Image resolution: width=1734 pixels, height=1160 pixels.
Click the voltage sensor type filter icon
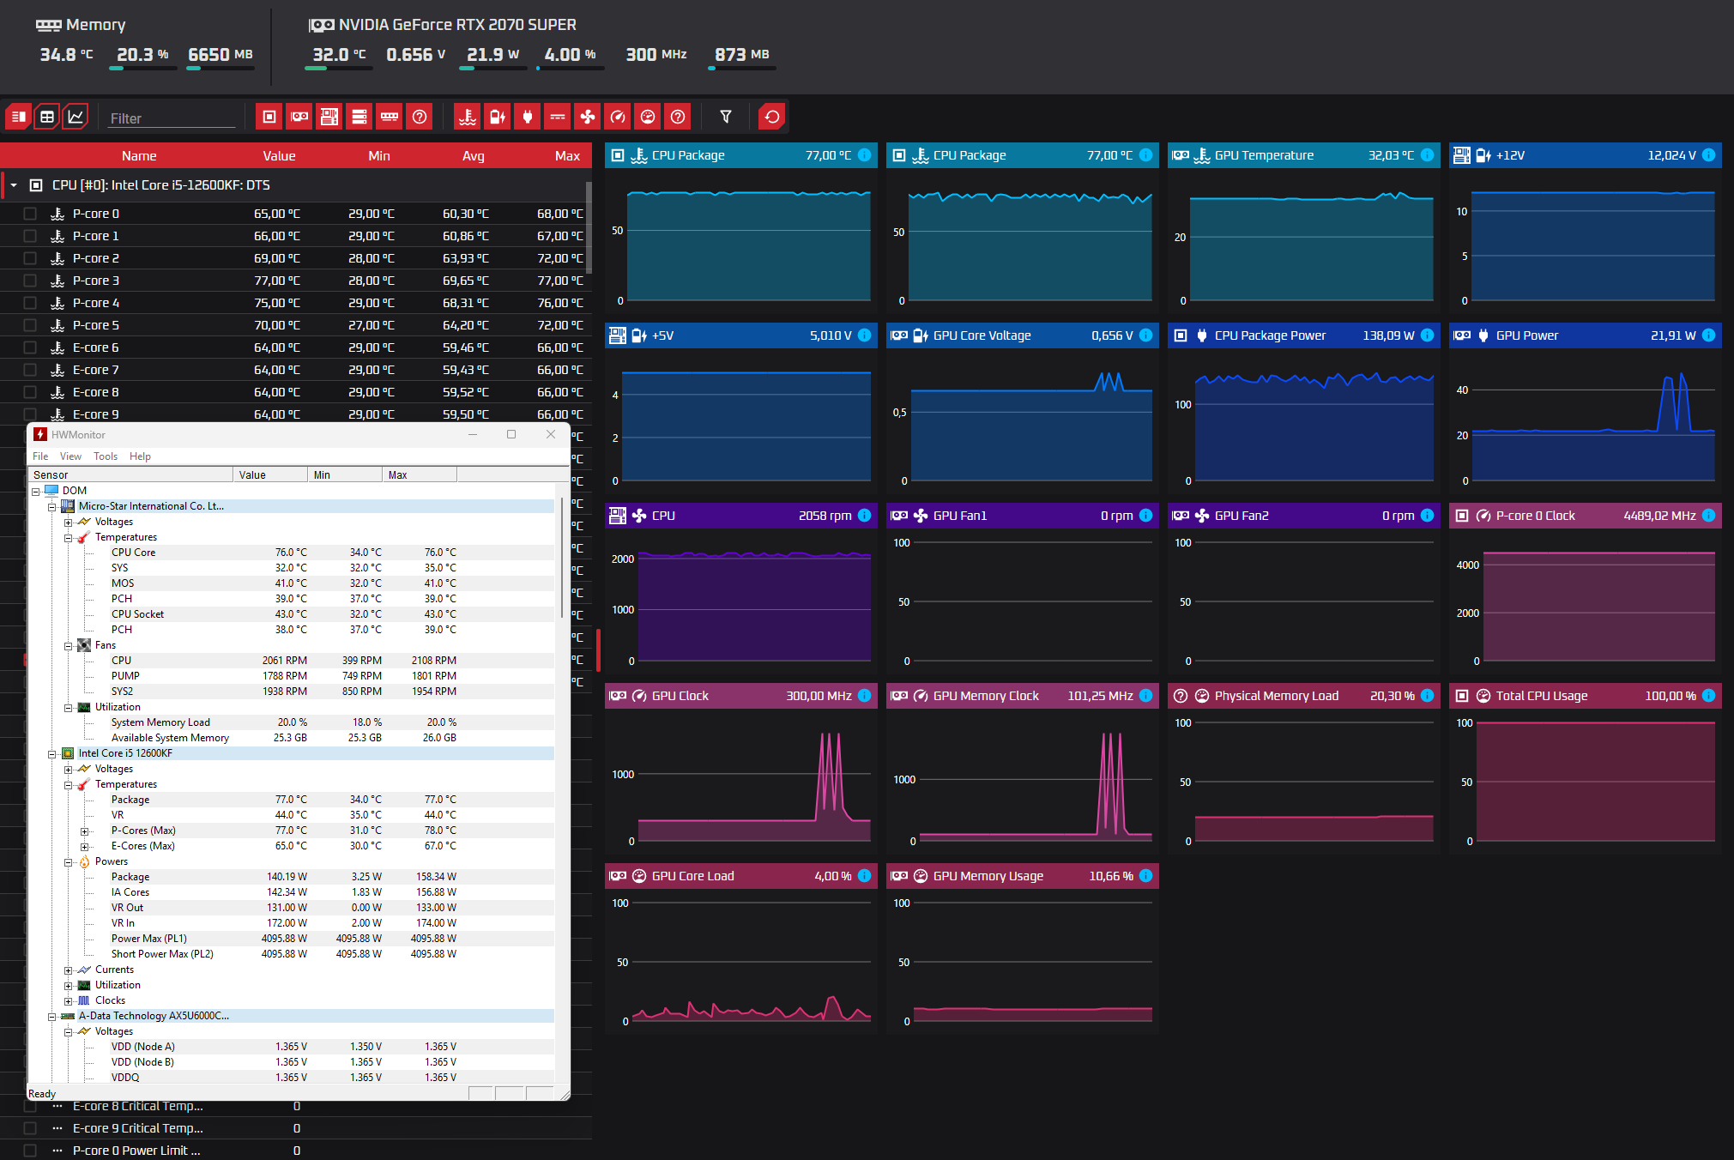pyautogui.click(x=497, y=117)
